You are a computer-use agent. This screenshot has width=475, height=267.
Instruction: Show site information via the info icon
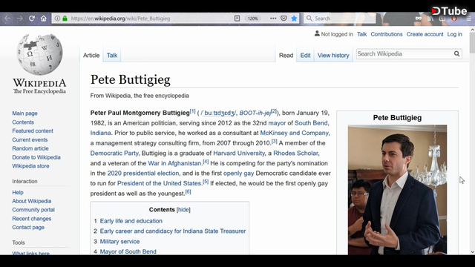pos(57,19)
